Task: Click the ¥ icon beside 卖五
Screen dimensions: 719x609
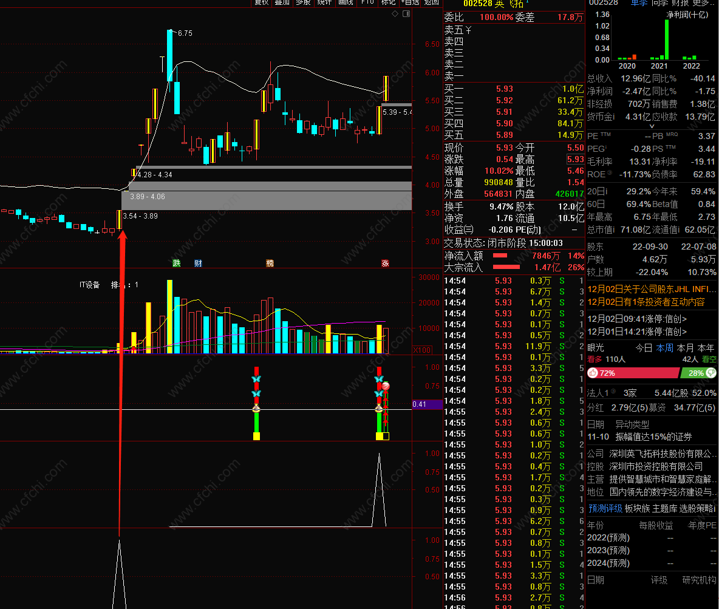Action: 469,30
